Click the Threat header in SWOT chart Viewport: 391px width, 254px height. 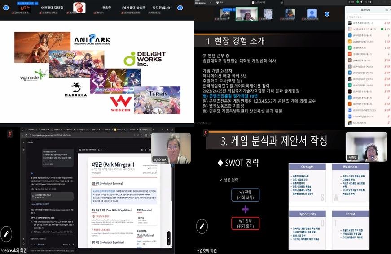coord(350,214)
